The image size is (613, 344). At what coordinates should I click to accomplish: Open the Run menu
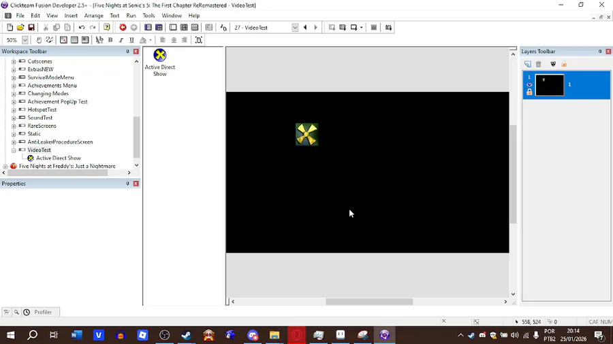tap(131, 16)
